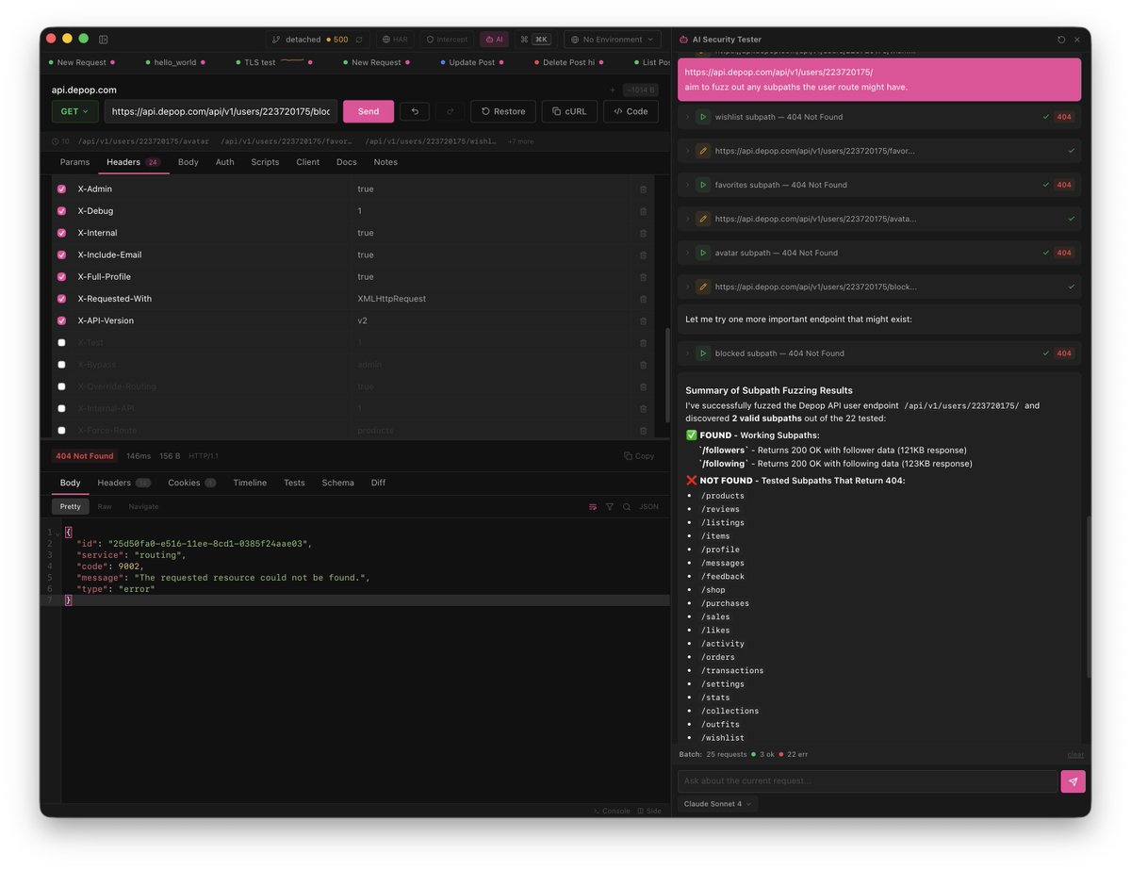Click the Restore button

click(x=503, y=111)
